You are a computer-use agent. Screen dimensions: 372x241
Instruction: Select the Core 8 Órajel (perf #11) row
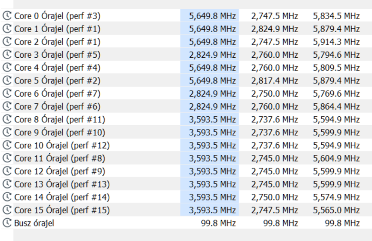186,119
